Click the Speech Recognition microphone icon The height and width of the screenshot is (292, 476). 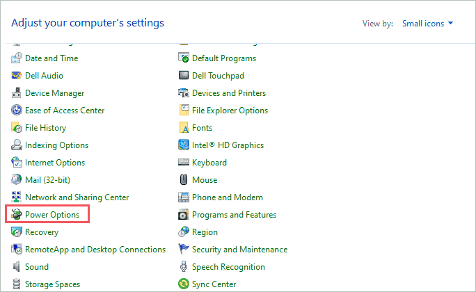tap(183, 266)
